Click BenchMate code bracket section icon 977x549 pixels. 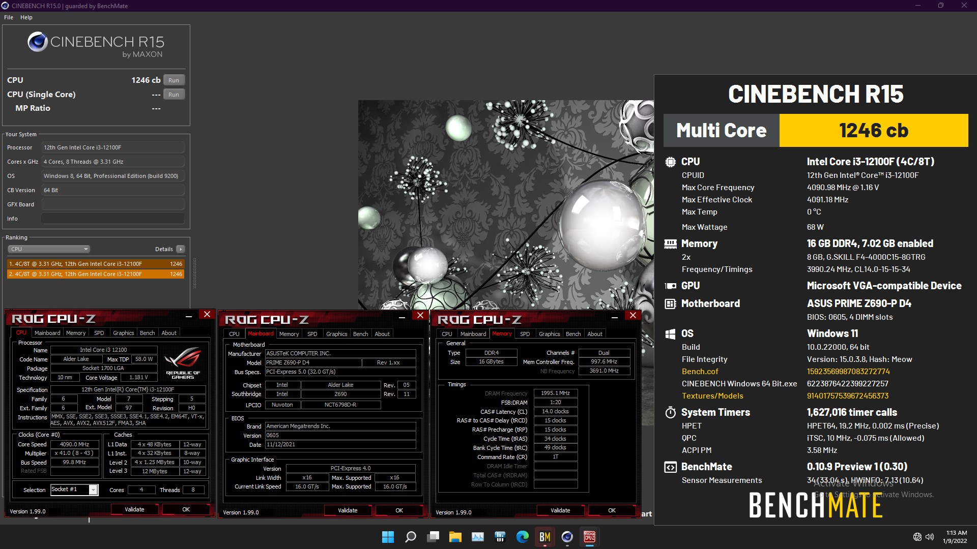(670, 467)
